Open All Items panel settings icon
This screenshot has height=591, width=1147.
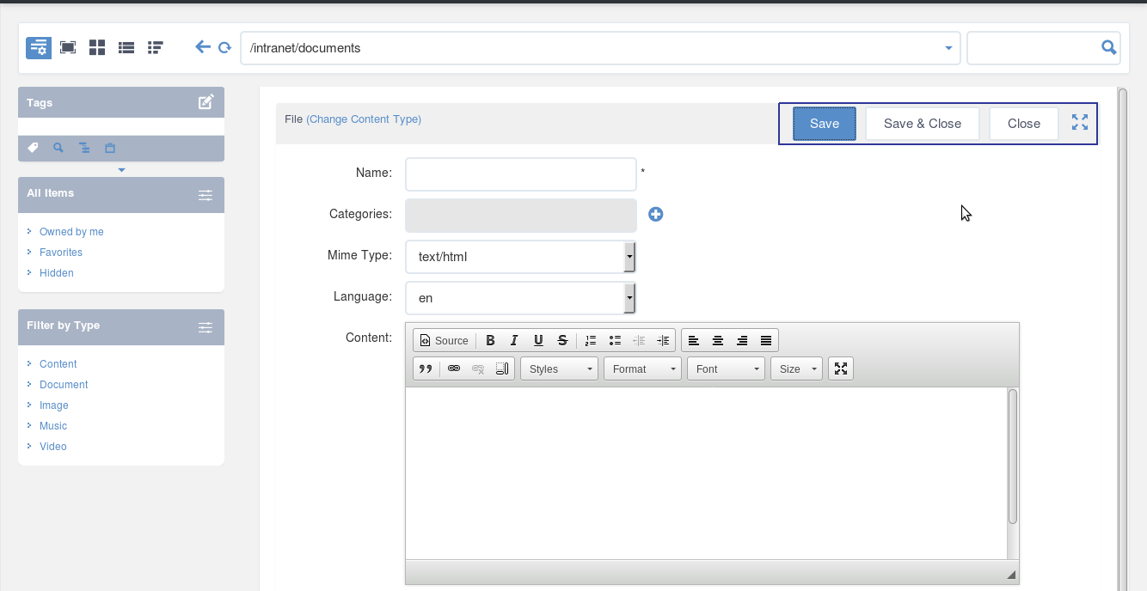coord(205,195)
